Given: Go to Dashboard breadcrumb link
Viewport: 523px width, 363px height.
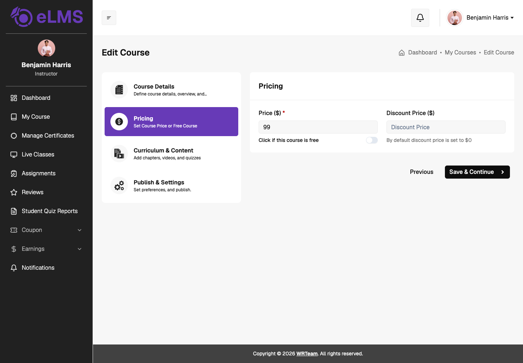Looking at the screenshot, I should point(422,53).
